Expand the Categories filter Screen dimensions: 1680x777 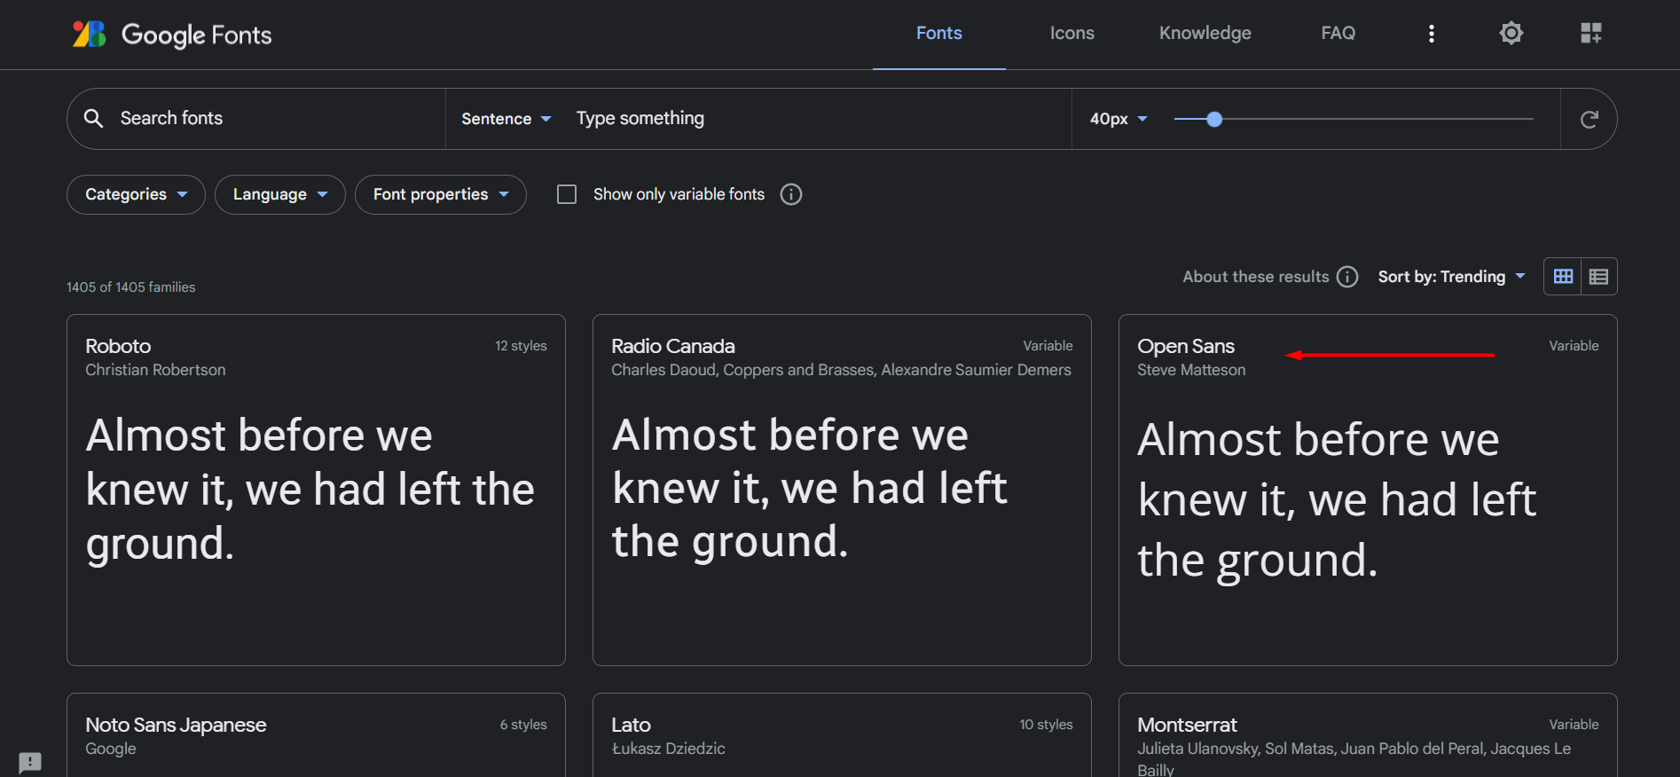point(136,194)
